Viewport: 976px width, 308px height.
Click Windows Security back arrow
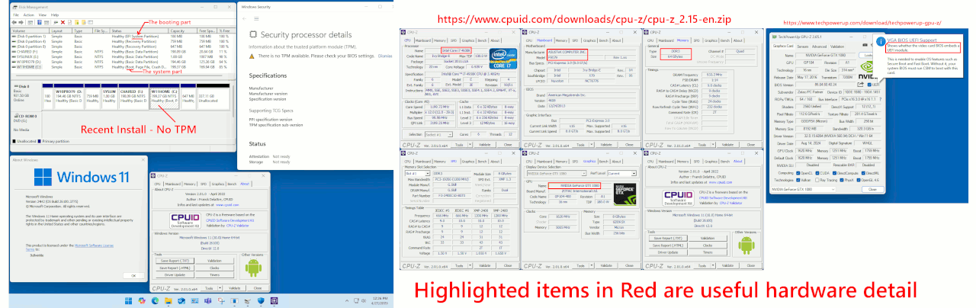[244, 18]
